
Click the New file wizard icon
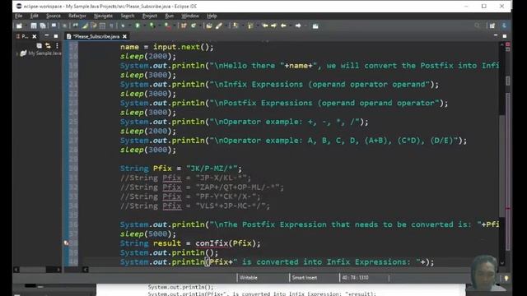pyautogui.click(x=19, y=25)
